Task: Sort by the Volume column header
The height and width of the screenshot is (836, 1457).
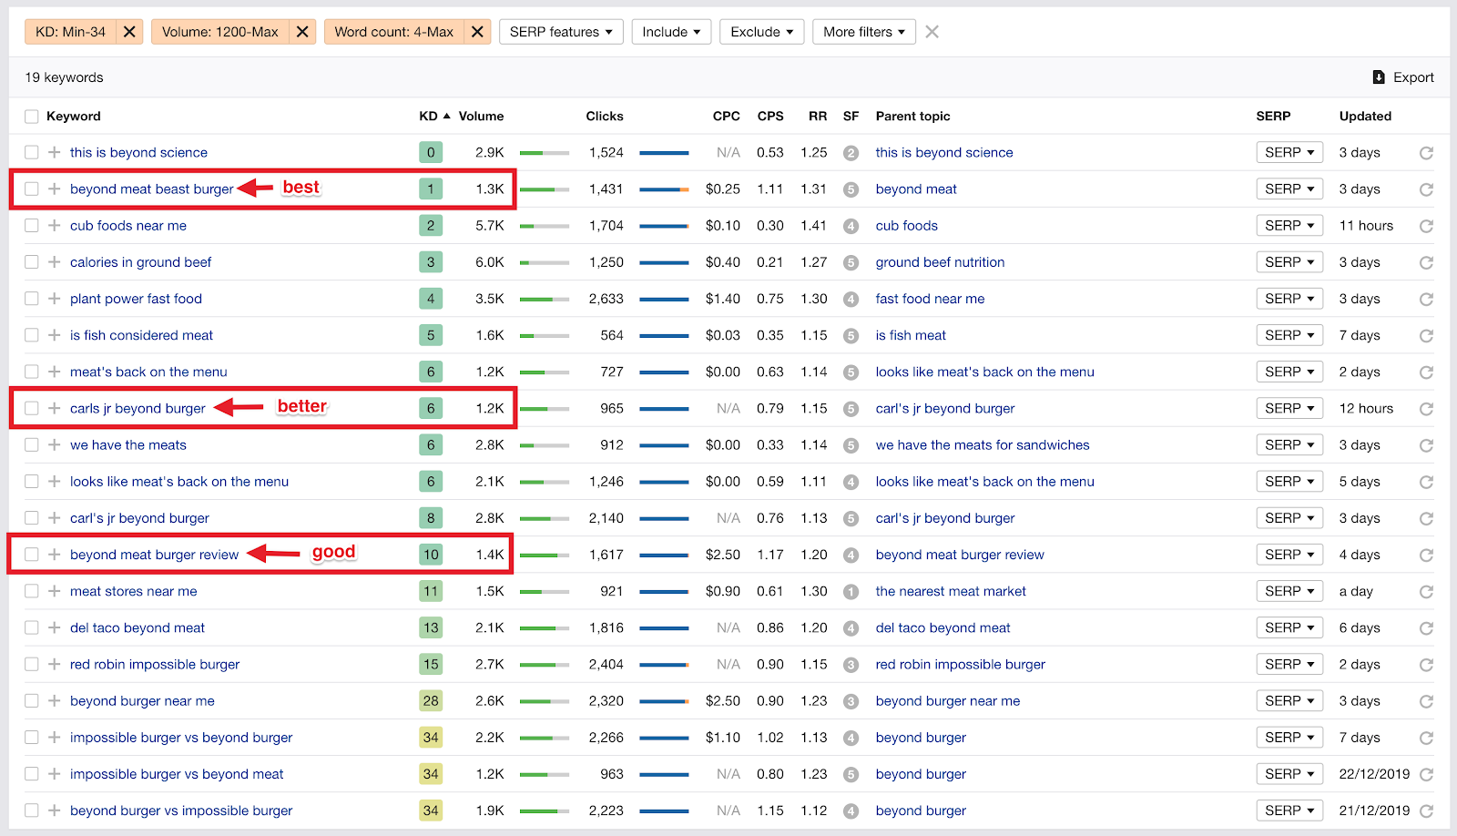Action: pos(481,117)
